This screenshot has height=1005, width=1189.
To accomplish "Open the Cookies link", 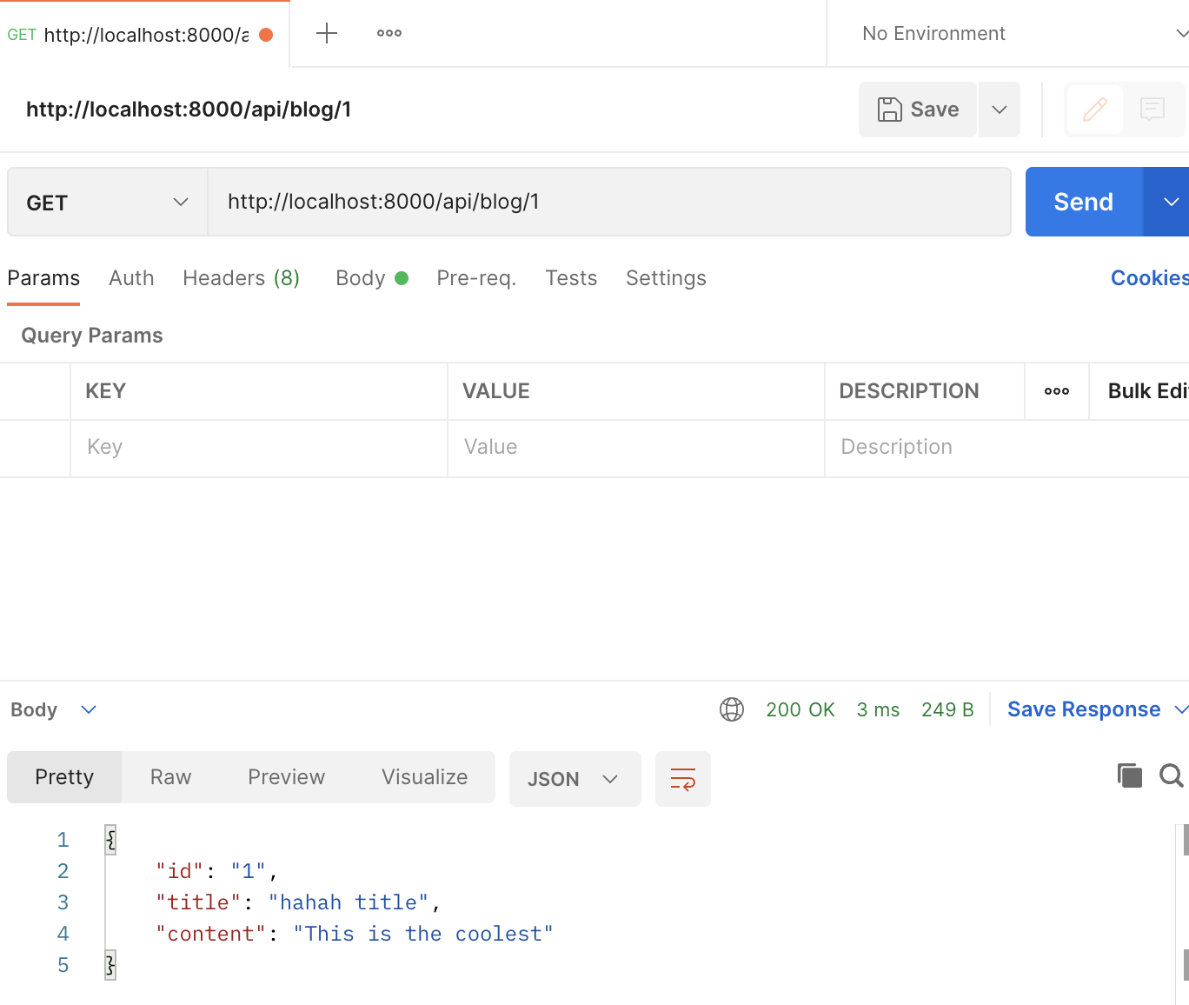I will 1149,278.
